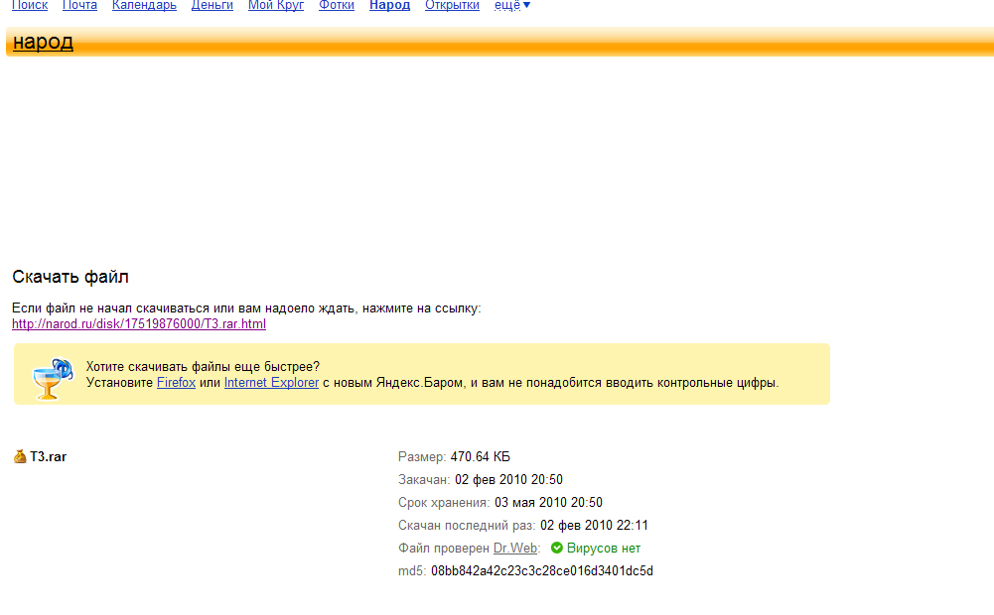Expand the ещё services dropdown
994x615 pixels.
512,5
